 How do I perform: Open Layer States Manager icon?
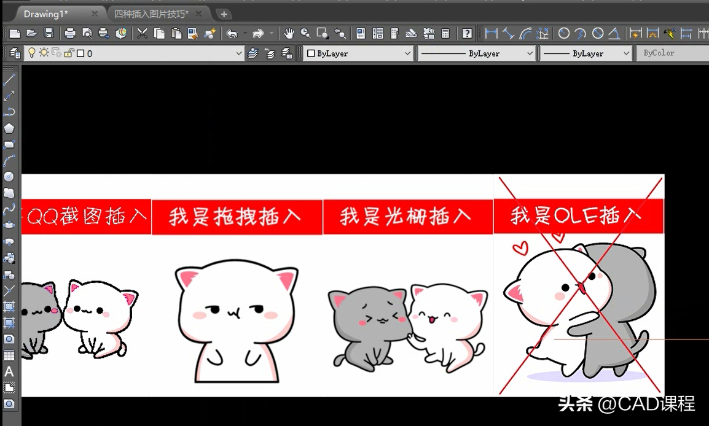click(287, 53)
